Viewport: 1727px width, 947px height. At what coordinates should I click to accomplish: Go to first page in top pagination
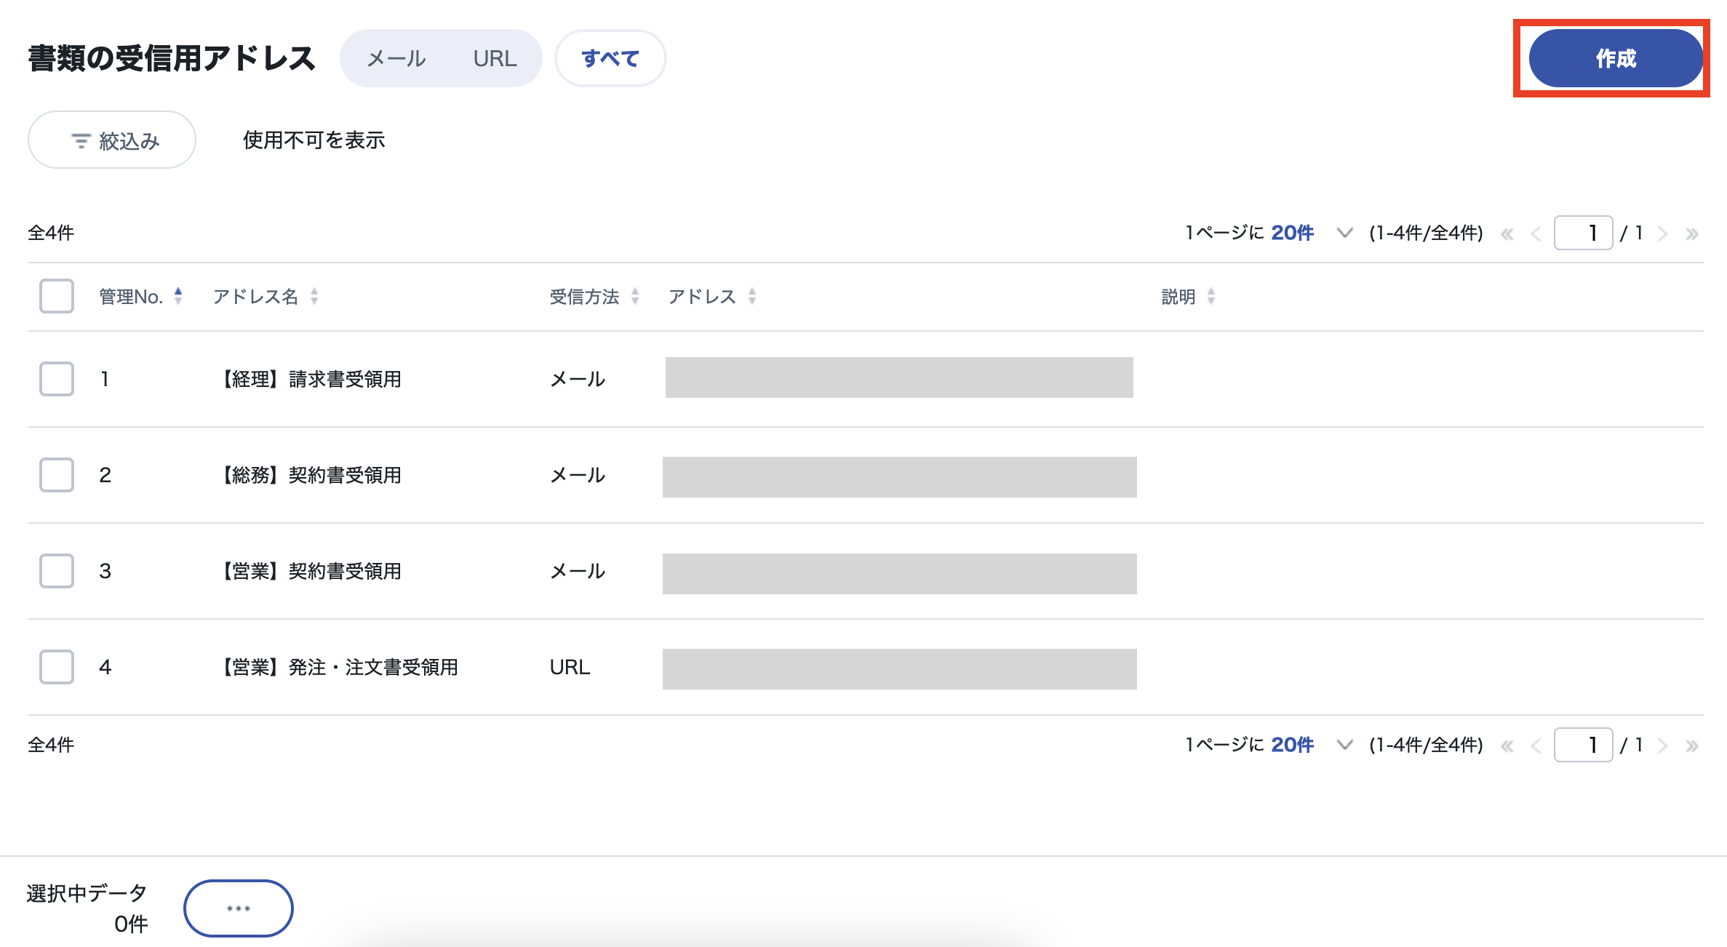click(1507, 234)
